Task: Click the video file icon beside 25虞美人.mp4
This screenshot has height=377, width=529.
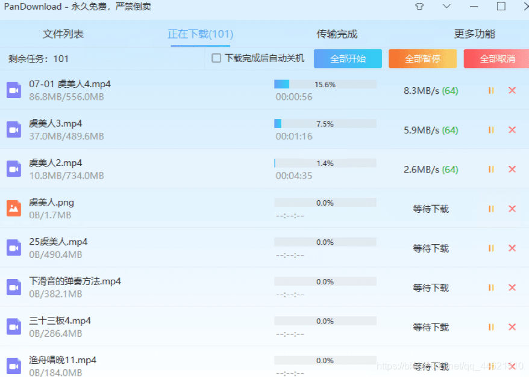Action: pyautogui.click(x=13, y=248)
